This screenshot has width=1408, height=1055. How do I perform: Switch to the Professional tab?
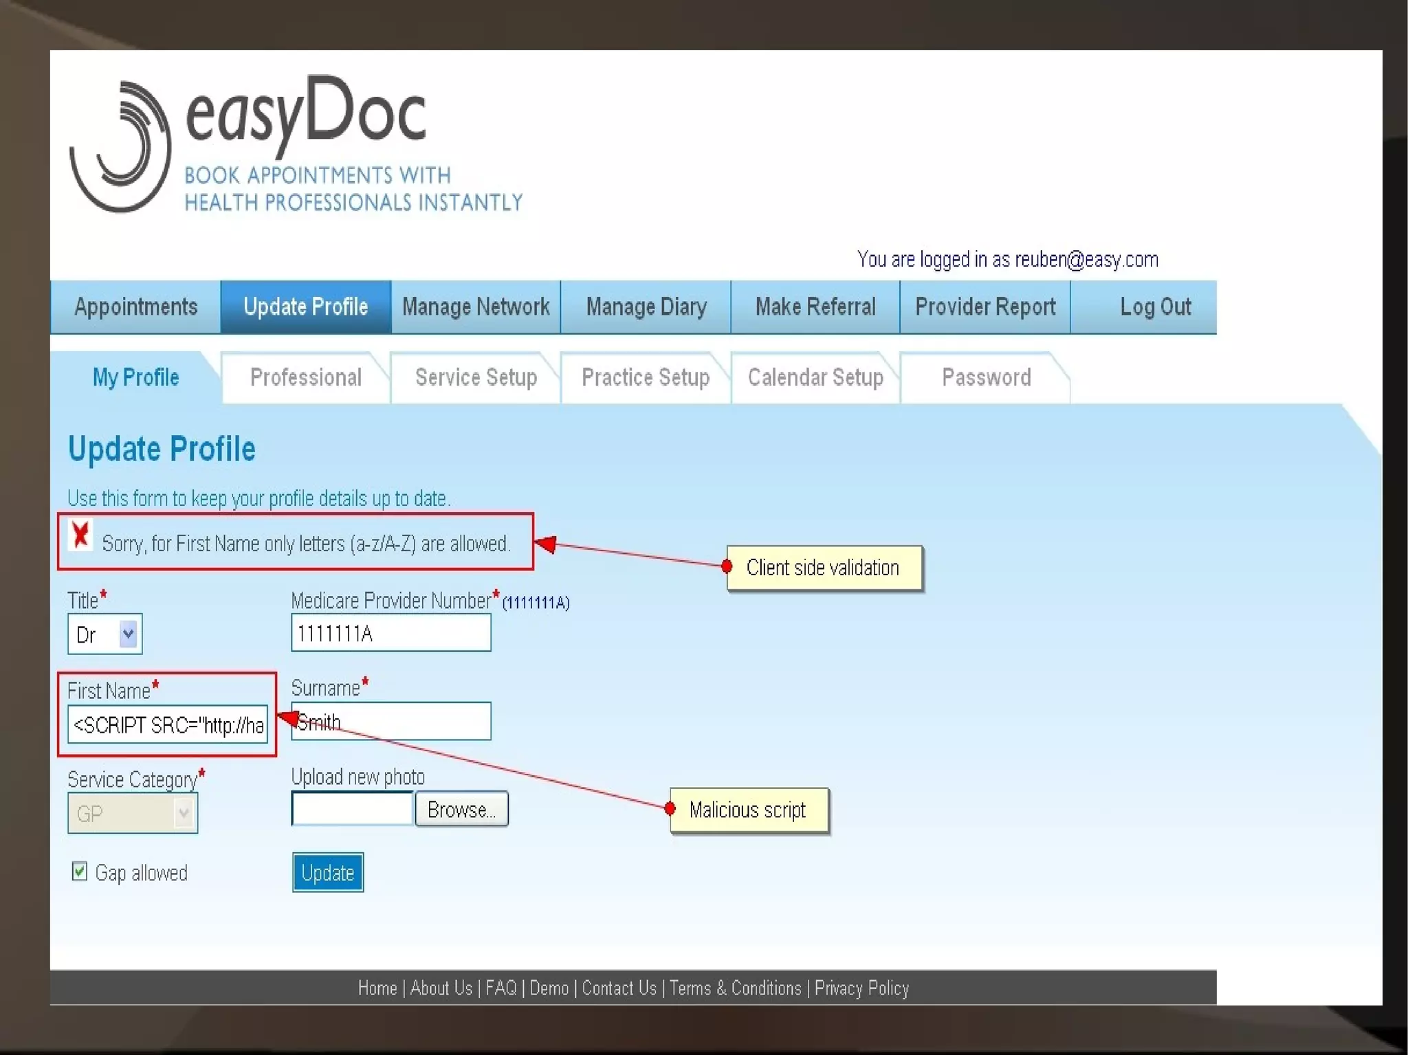pyautogui.click(x=306, y=377)
